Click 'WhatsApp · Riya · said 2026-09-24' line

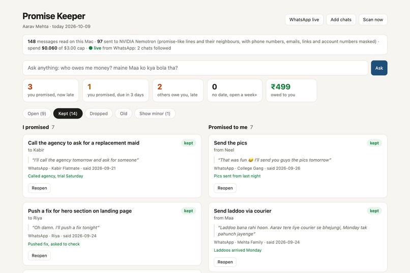point(62,236)
